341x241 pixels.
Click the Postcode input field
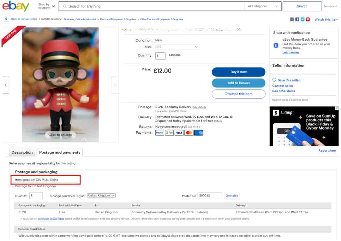click(210, 196)
